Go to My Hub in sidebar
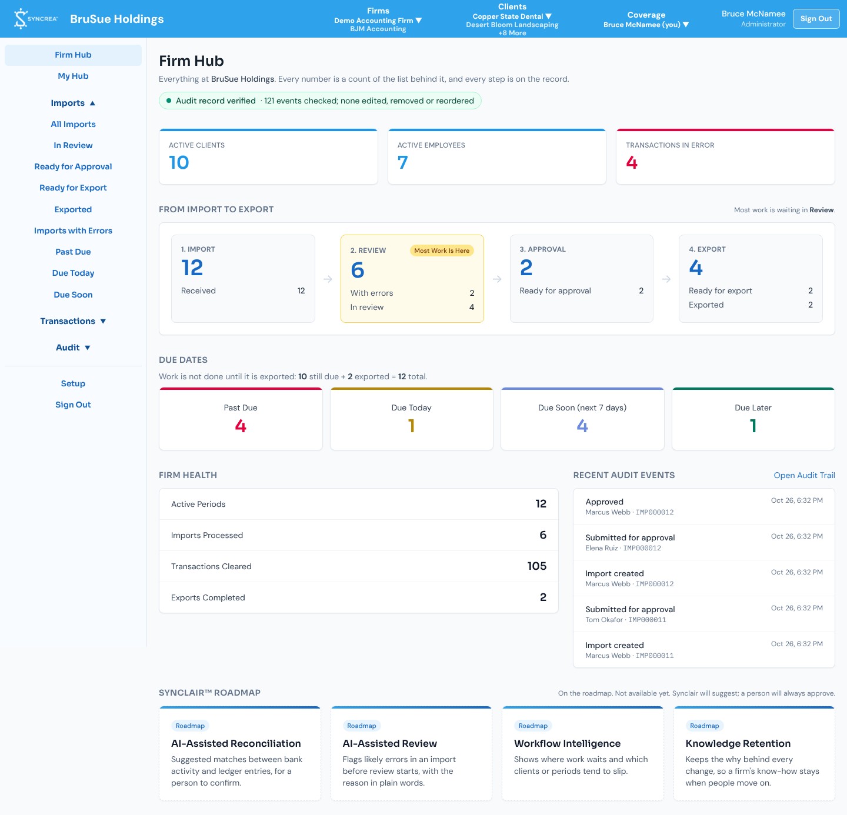The width and height of the screenshot is (847, 815). 73,76
